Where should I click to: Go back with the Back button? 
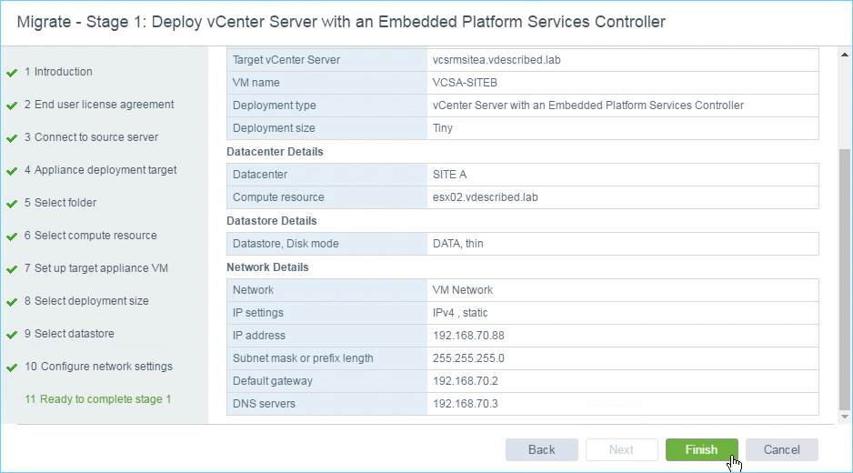(542, 449)
